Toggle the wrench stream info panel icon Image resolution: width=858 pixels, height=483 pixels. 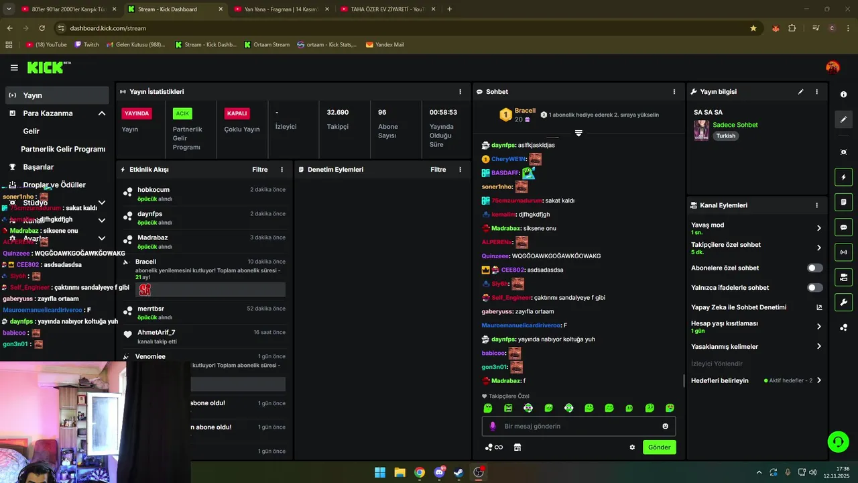(843, 302)
